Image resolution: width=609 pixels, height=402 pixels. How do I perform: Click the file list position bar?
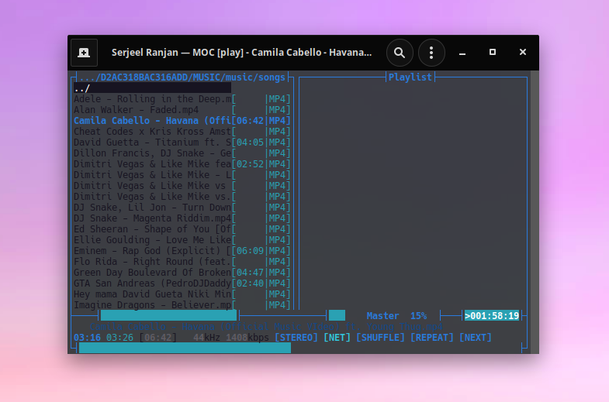168,315
